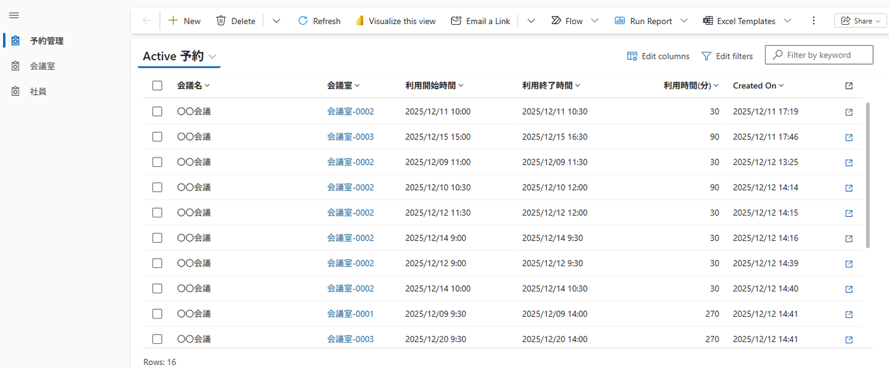
Task: Open the vertical ellipsis more commands menu
Action: coord(813,21)
